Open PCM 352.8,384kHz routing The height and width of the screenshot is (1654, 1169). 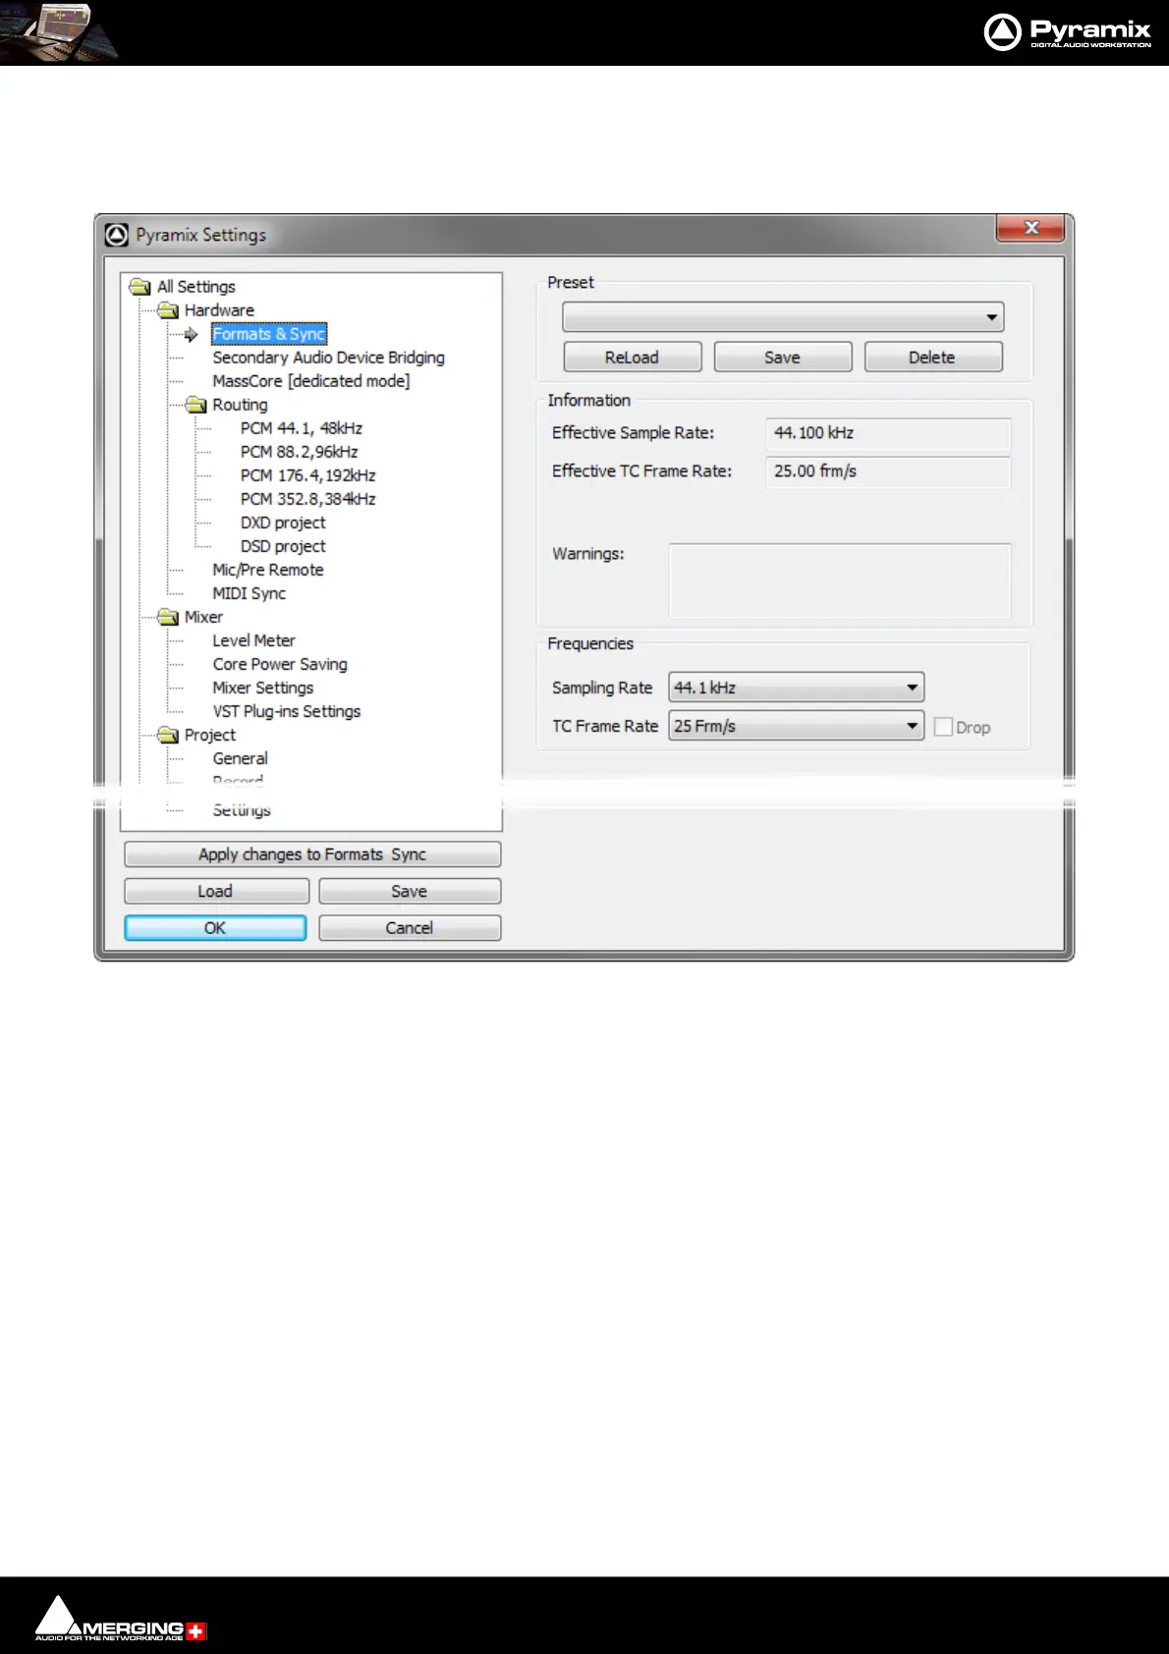308,499
